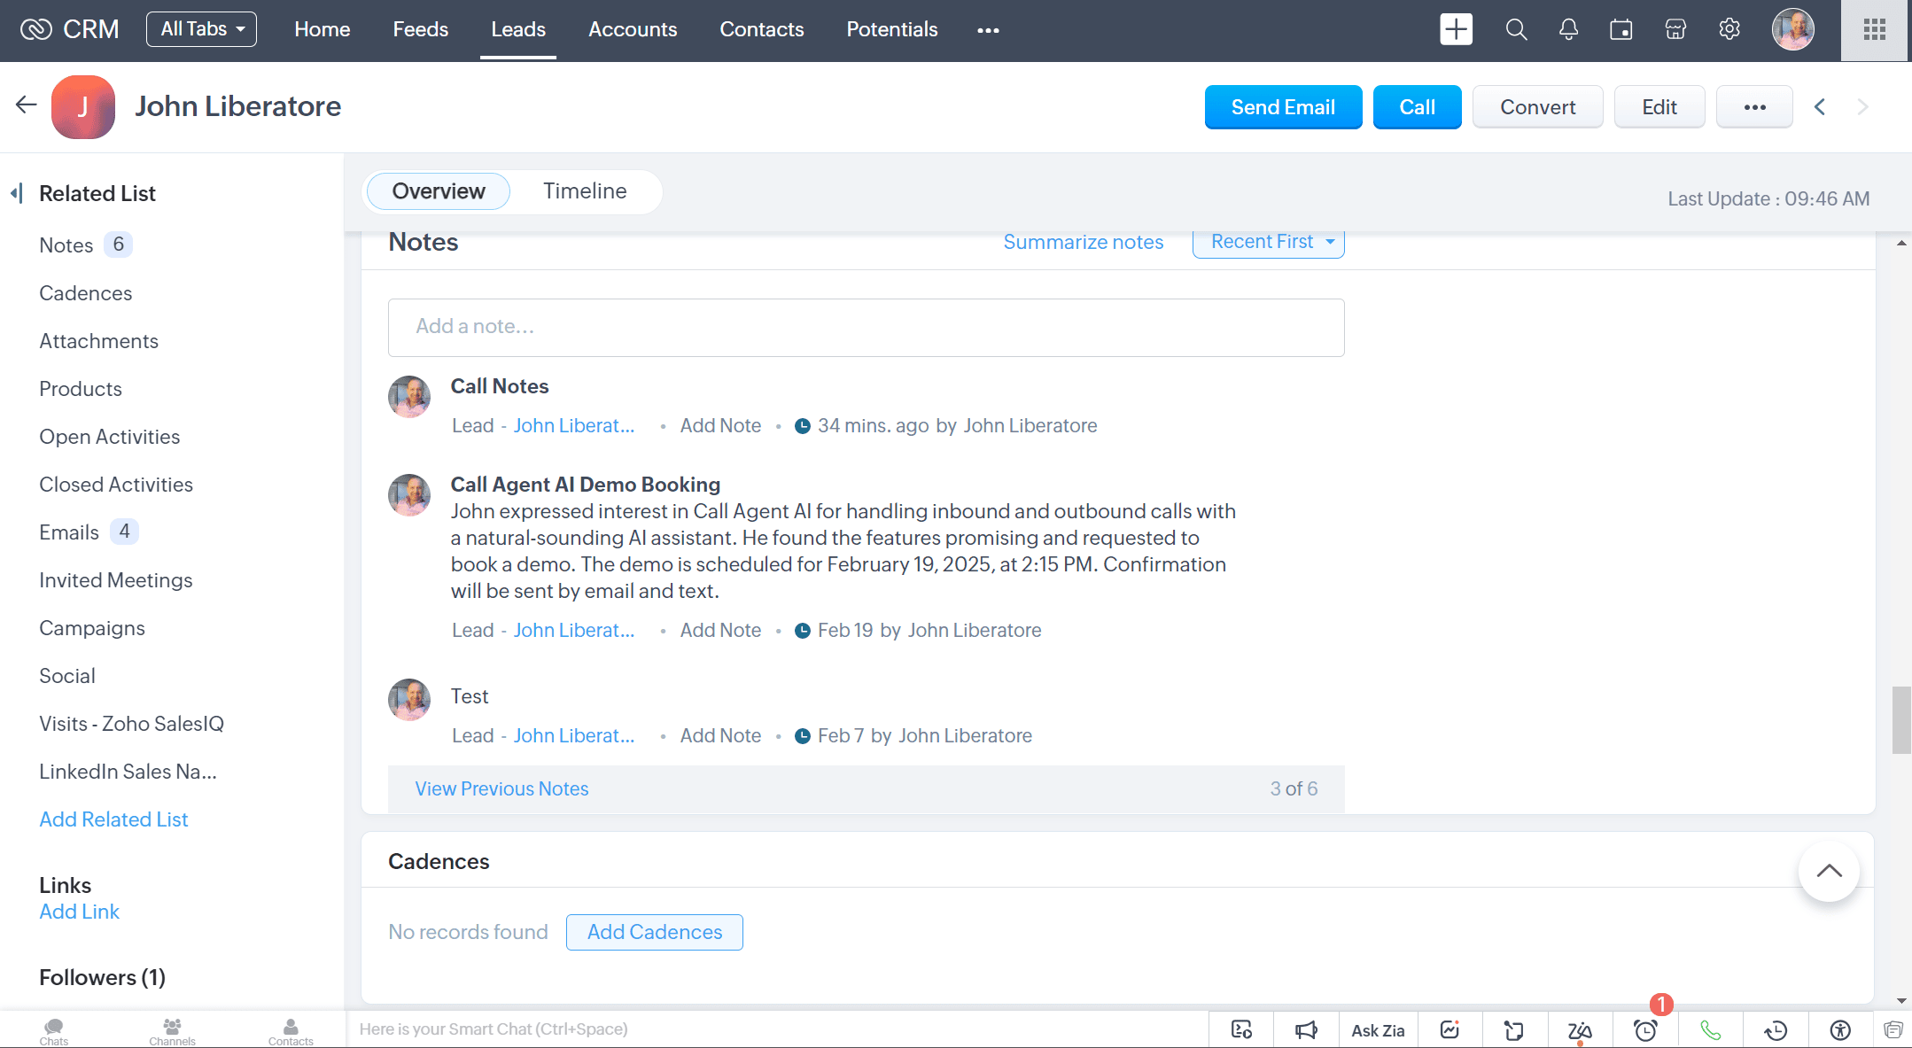Click the Convert button
This screenshot has height=1048, width=1912.
[x=1537, y=107]
